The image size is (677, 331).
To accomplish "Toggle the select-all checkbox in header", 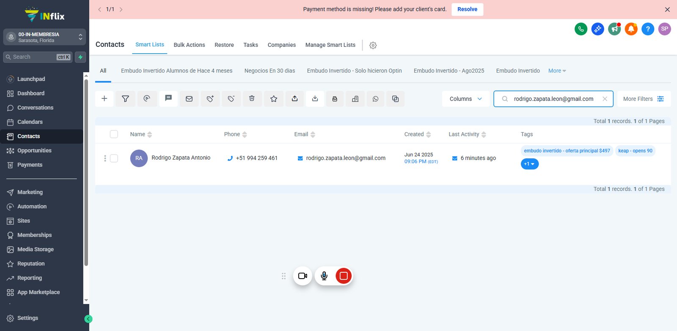I will [114, 134].
